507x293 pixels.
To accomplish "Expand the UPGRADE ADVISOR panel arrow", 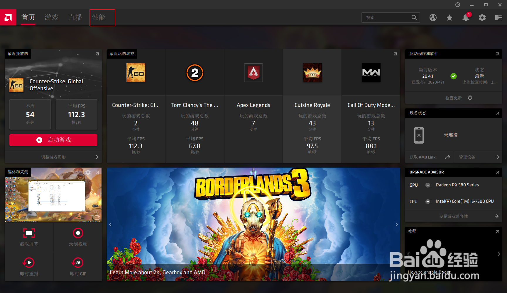I will [x=497, y=172].
